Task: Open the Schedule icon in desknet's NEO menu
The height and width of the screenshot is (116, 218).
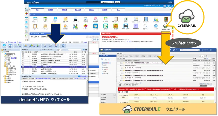Action: 35,19
